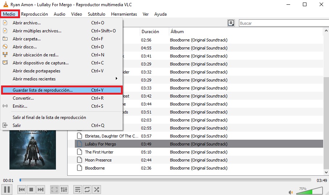Change playlist view mode icon beside search
The height and width of the screenshot is (195, 329).
[231, 23]
